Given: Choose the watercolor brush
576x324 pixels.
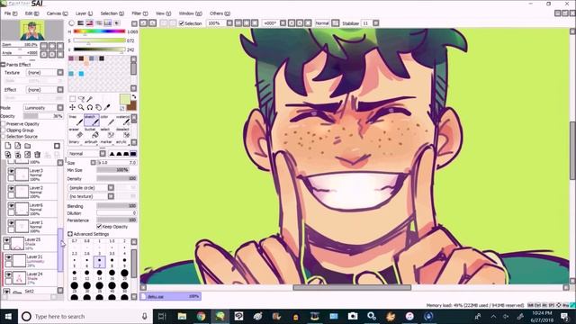Looking at the screenshot, I should 123,121.
